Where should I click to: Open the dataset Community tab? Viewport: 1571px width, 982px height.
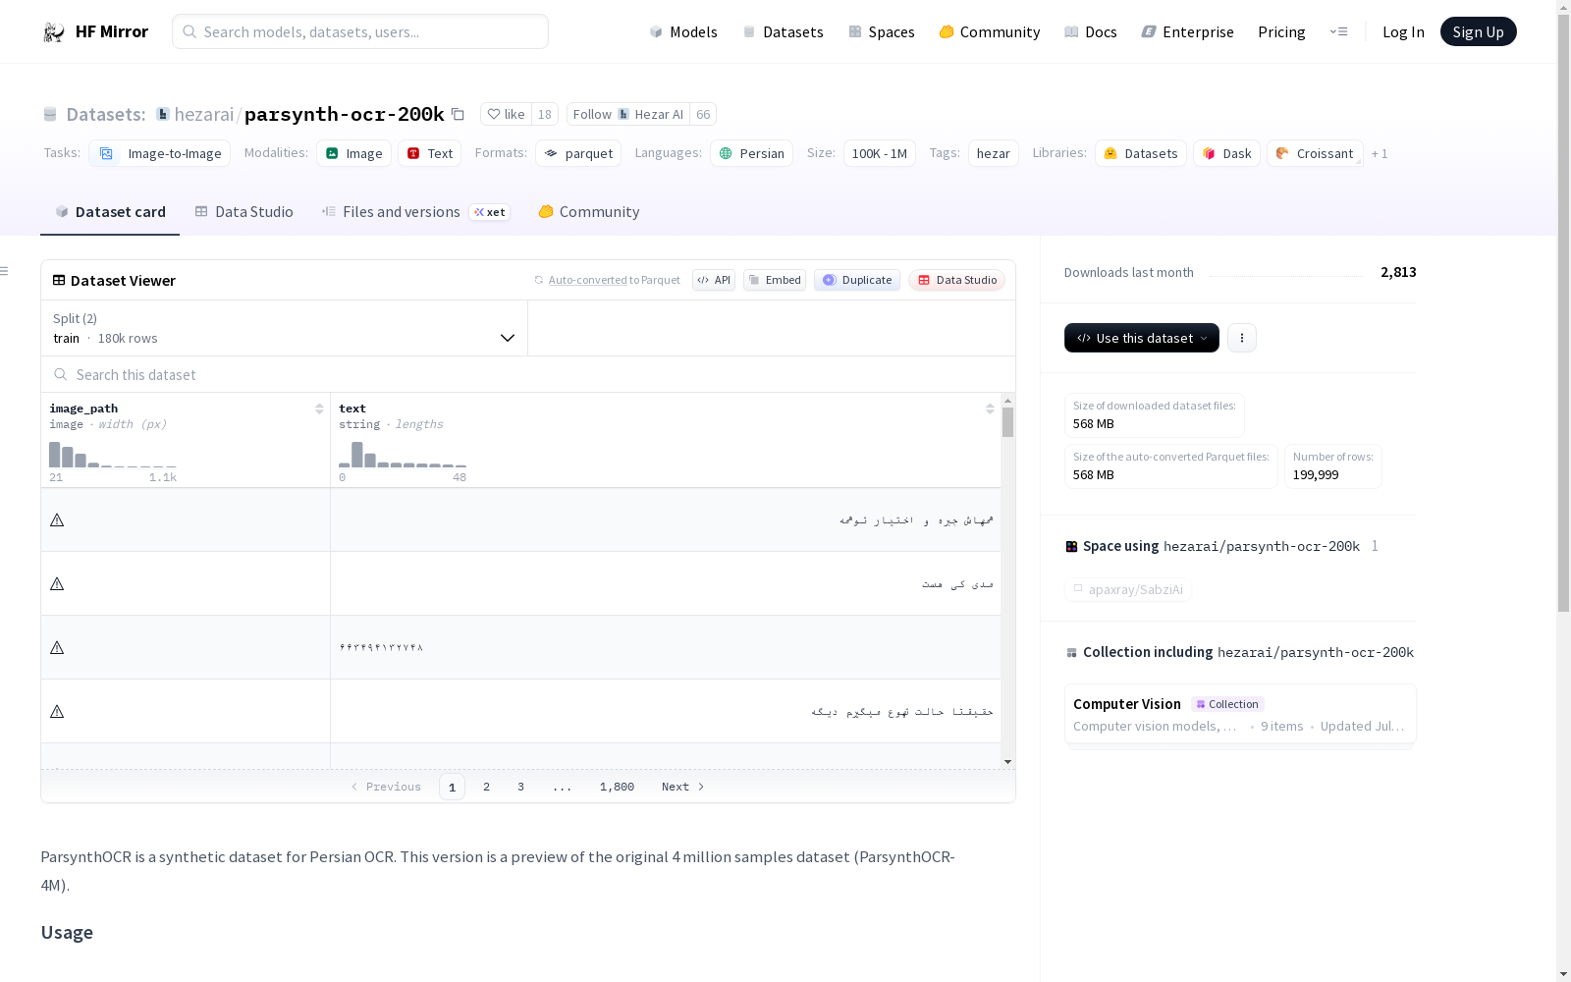(589, 212)
